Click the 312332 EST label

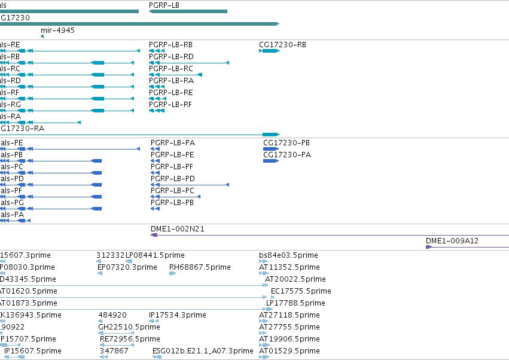(x=111, y=255)
